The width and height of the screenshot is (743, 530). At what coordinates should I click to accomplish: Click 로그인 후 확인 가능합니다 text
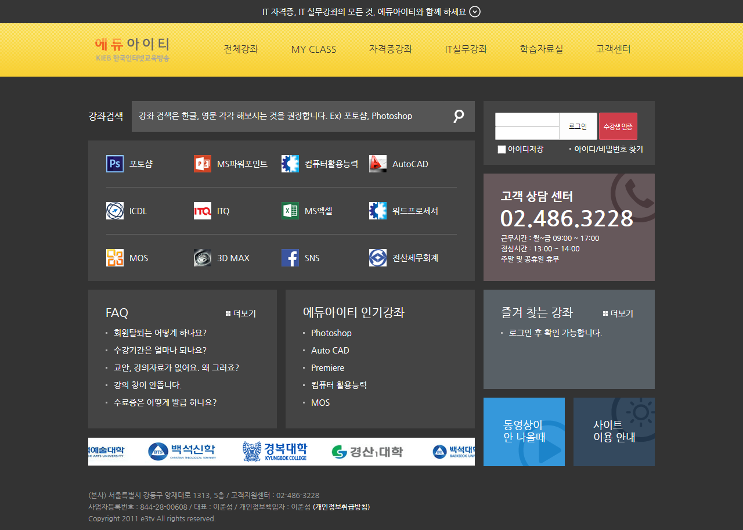tap(556, 333)
